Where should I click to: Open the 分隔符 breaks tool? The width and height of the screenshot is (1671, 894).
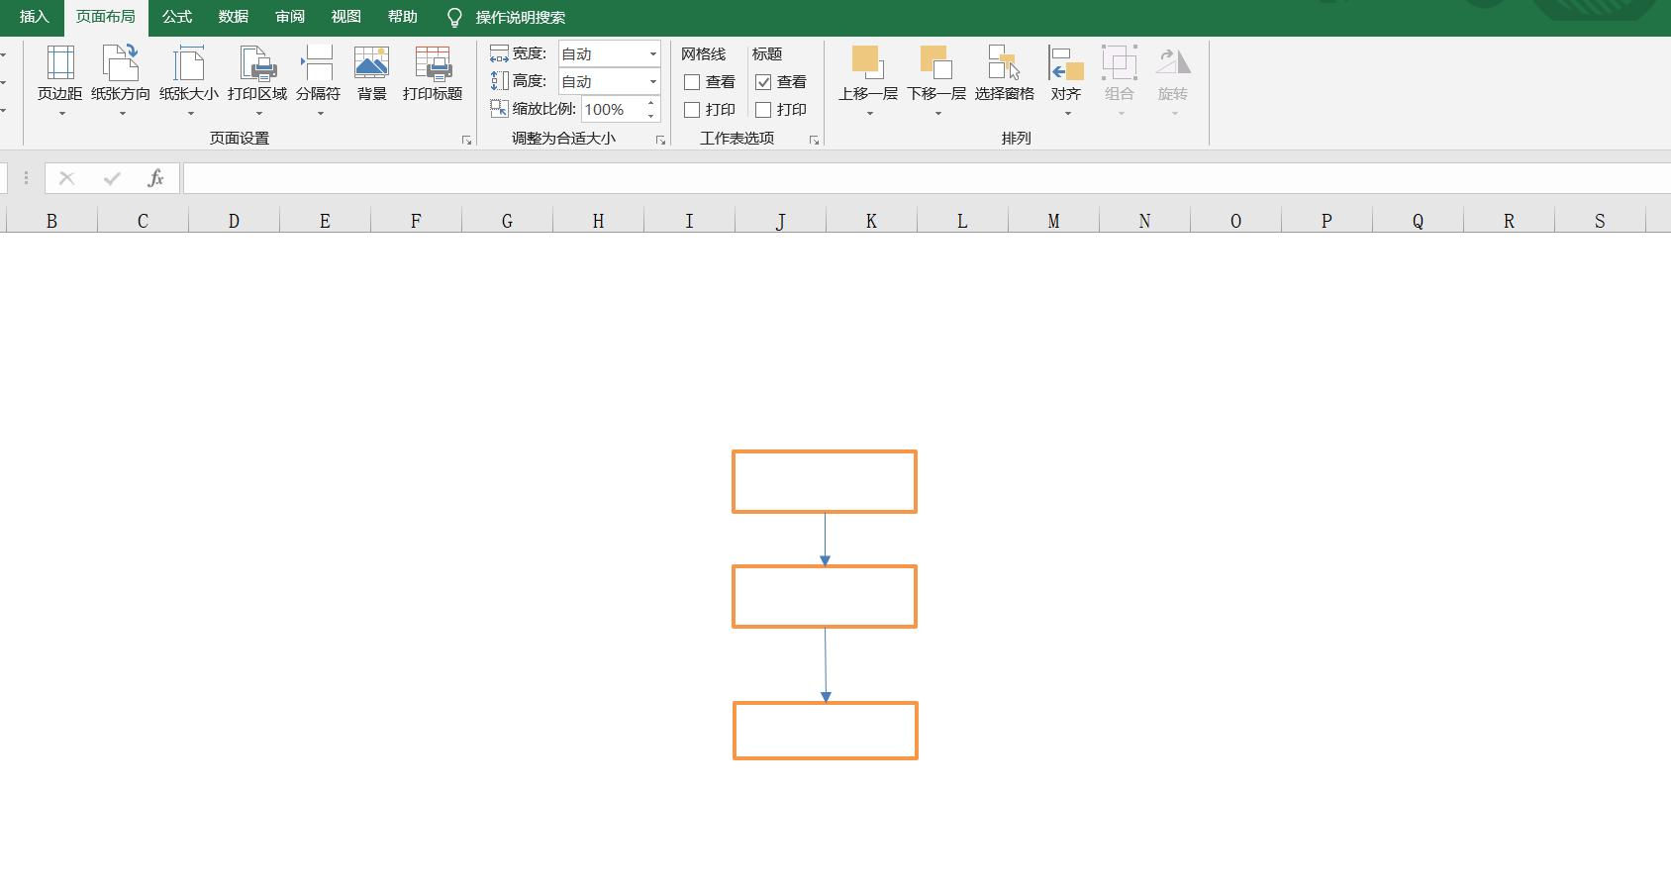pyautogui.click(x=318, y=65)
